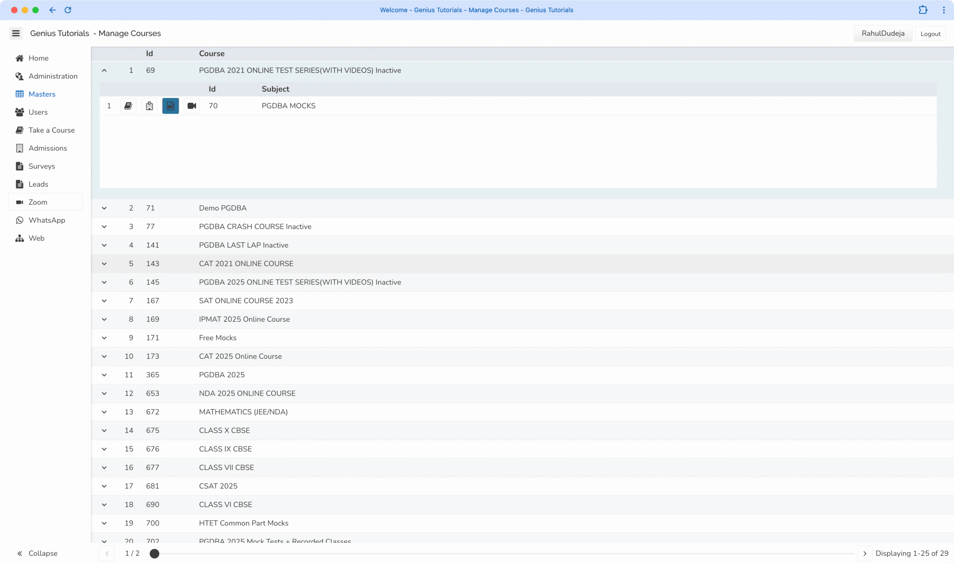The width and height of the screenshot is (954, 564).
Task: Expand the CAT 2021 ONLINE COURSE row
Action: [104, 264]
